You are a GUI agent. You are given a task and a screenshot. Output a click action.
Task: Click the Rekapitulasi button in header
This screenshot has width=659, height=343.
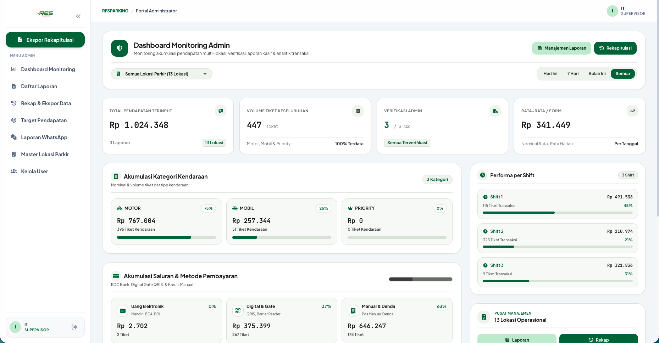[615, 48]
